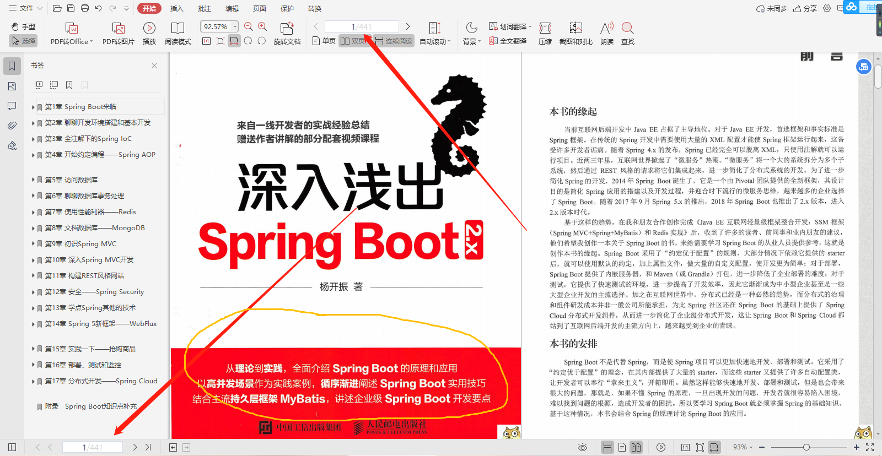Open 截图和对比 screenshot compare
This screenshot has width=882, height=456.
(x=576, y=34)
